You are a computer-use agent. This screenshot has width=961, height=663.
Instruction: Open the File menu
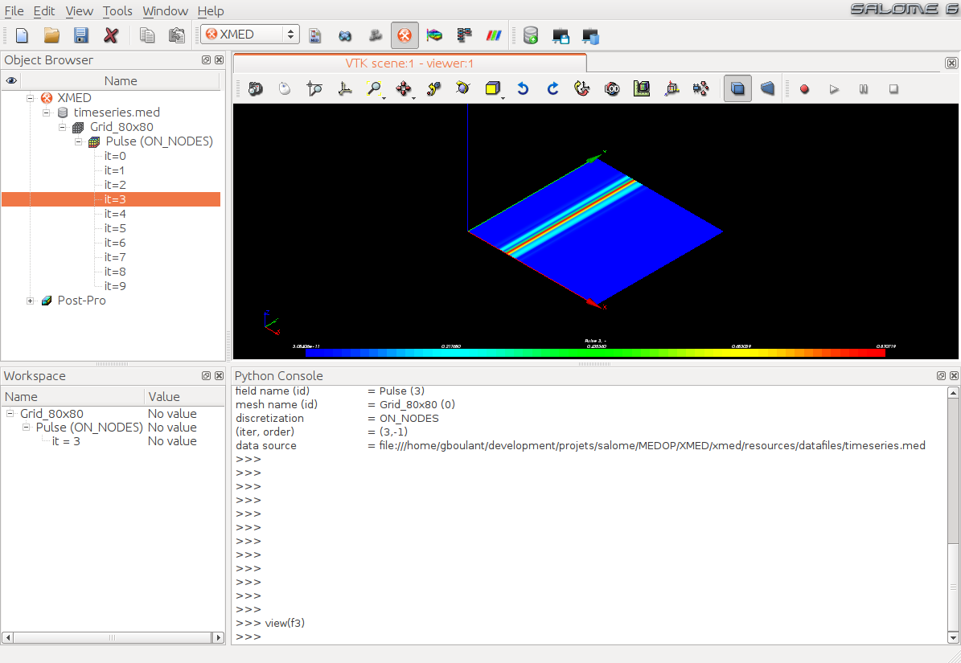point(14,11)
